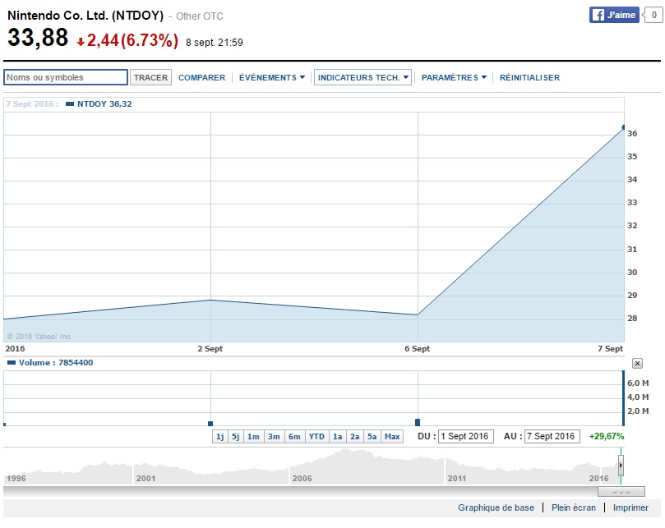This screenshot has width=665, height=528.
Task: Click the '2 Sept' x-axis label
Action: pyautogui.click(x=210, y=349)
